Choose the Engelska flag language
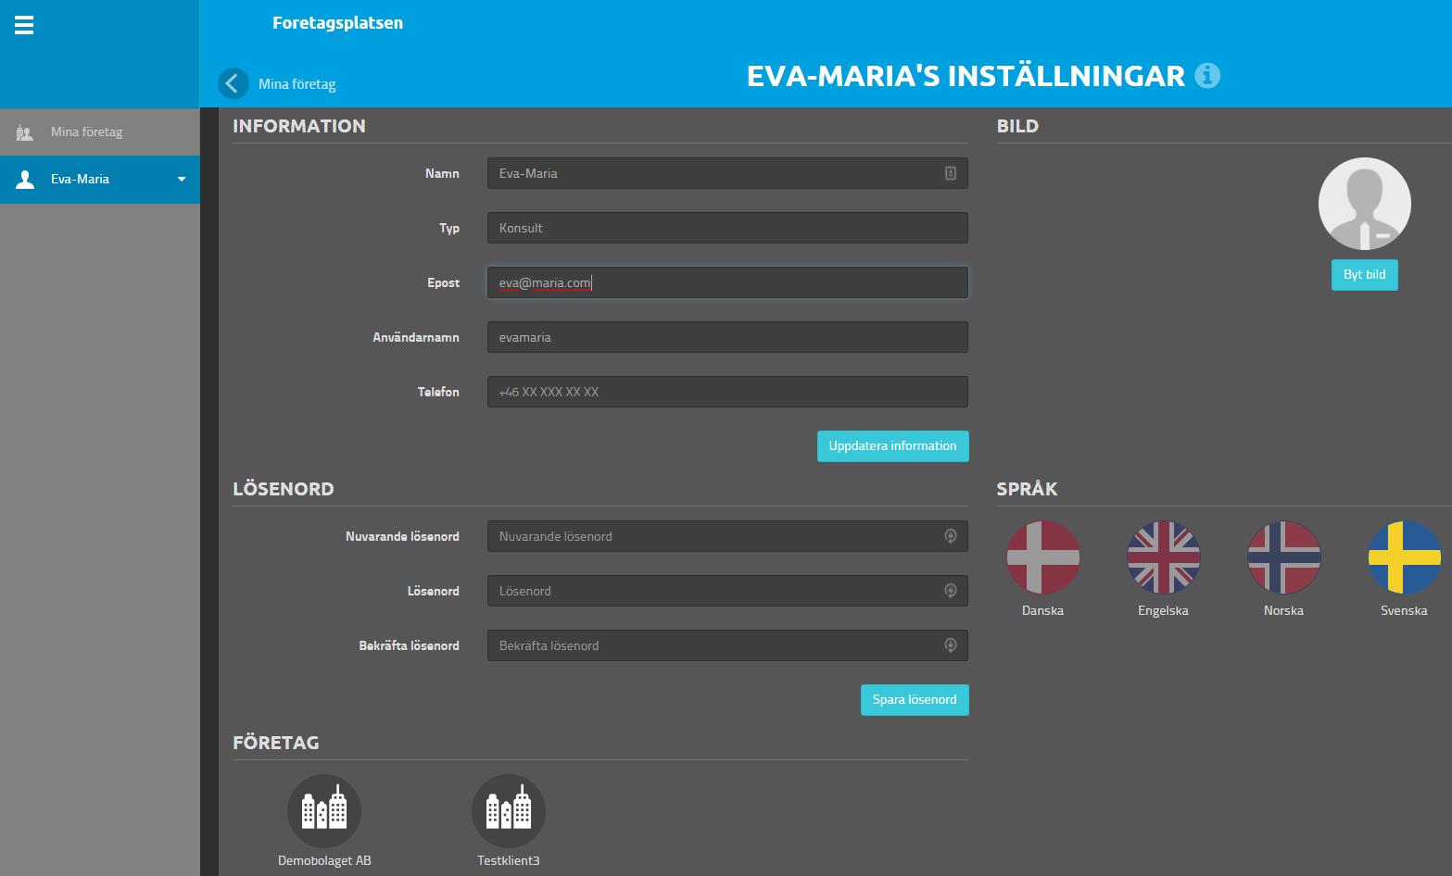The width and height of the screenshot is (1452, 876). click(x=1163, y=557)
